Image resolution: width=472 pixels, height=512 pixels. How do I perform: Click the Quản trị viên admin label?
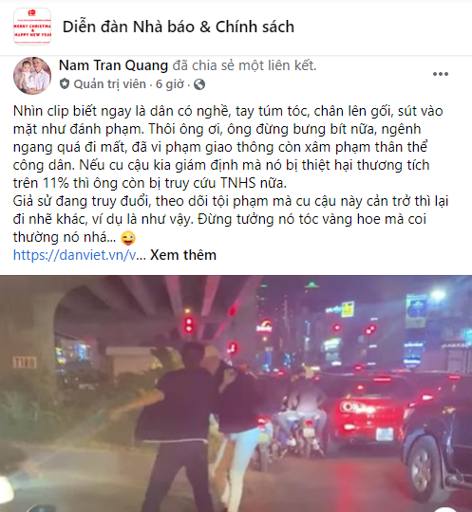point(109,84)
